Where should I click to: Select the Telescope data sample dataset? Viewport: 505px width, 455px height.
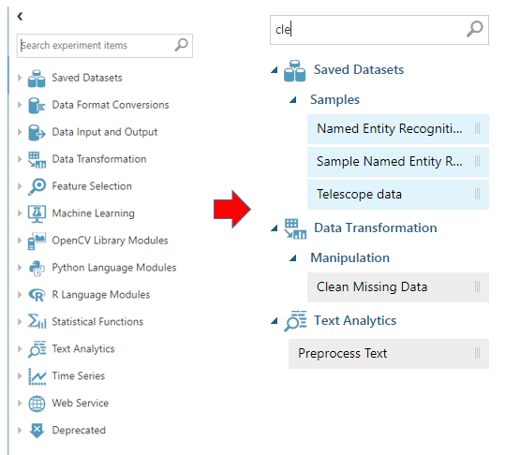tap(398, 195)
